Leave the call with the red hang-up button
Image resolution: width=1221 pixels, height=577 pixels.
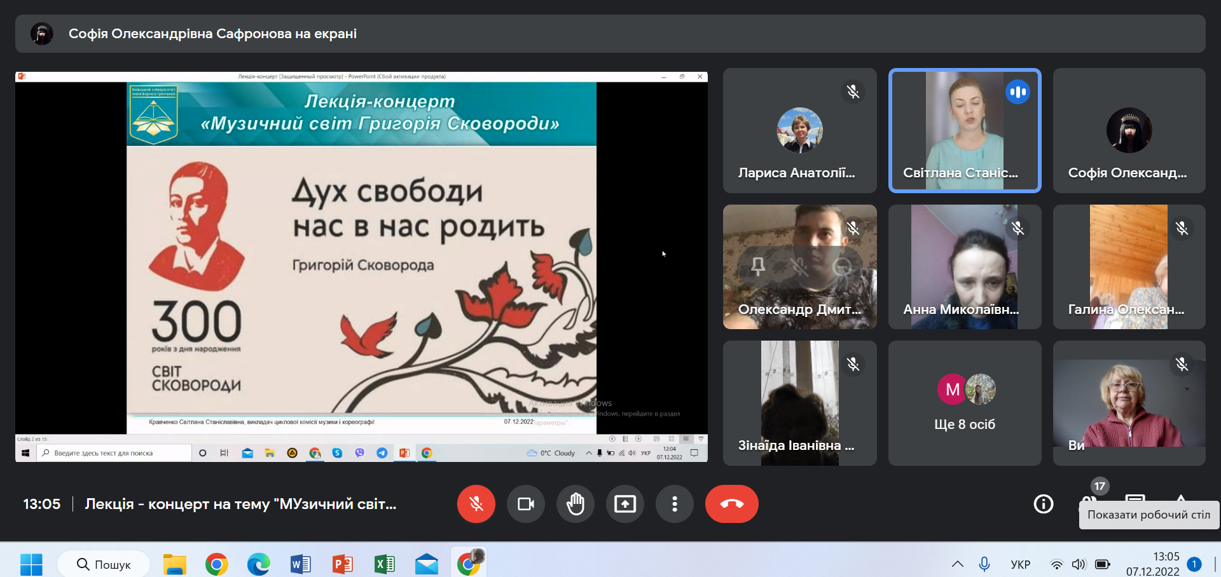coord(731,504)
